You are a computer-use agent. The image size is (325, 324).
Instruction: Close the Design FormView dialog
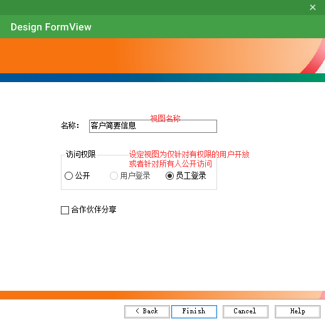point(312,8)
